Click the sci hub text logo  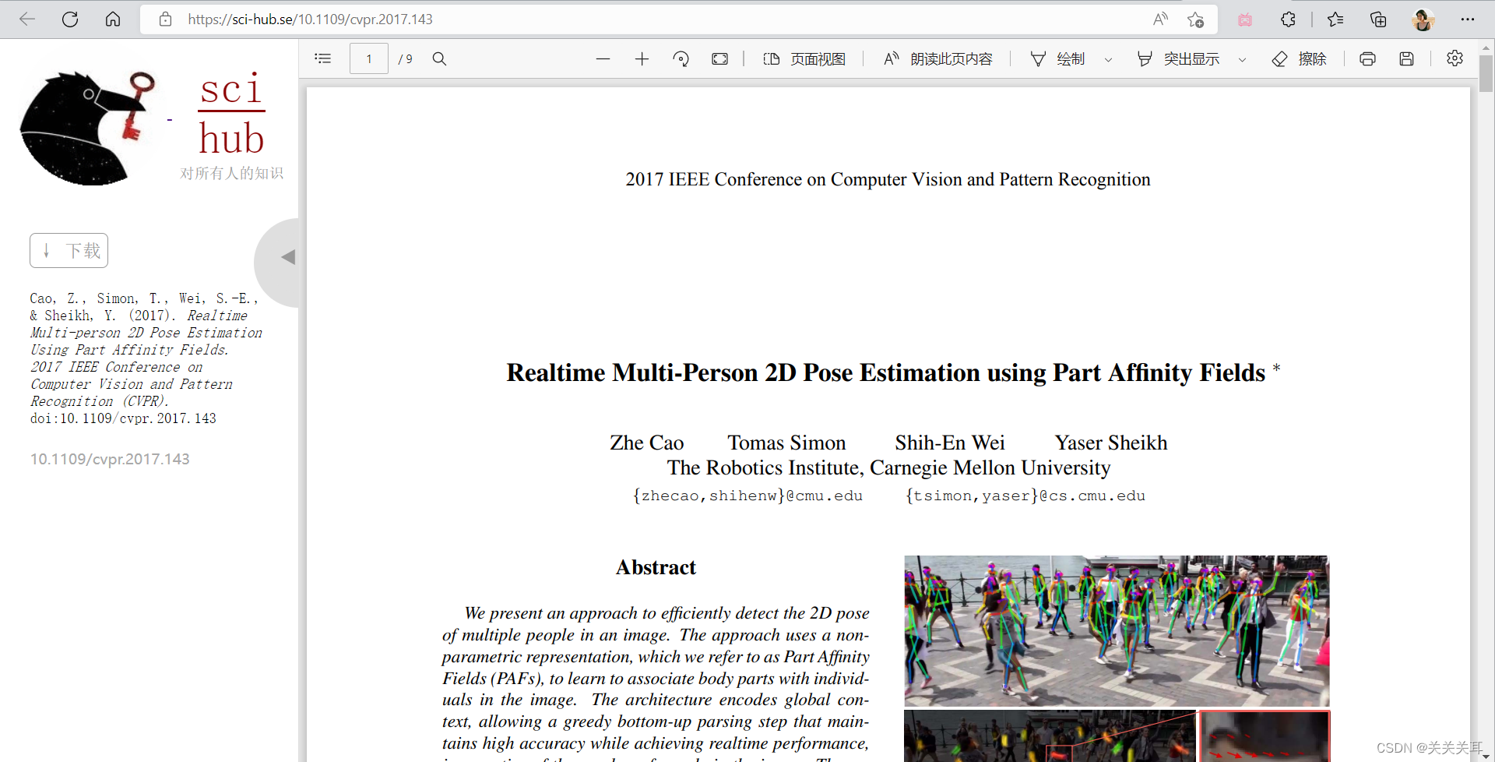231,115
